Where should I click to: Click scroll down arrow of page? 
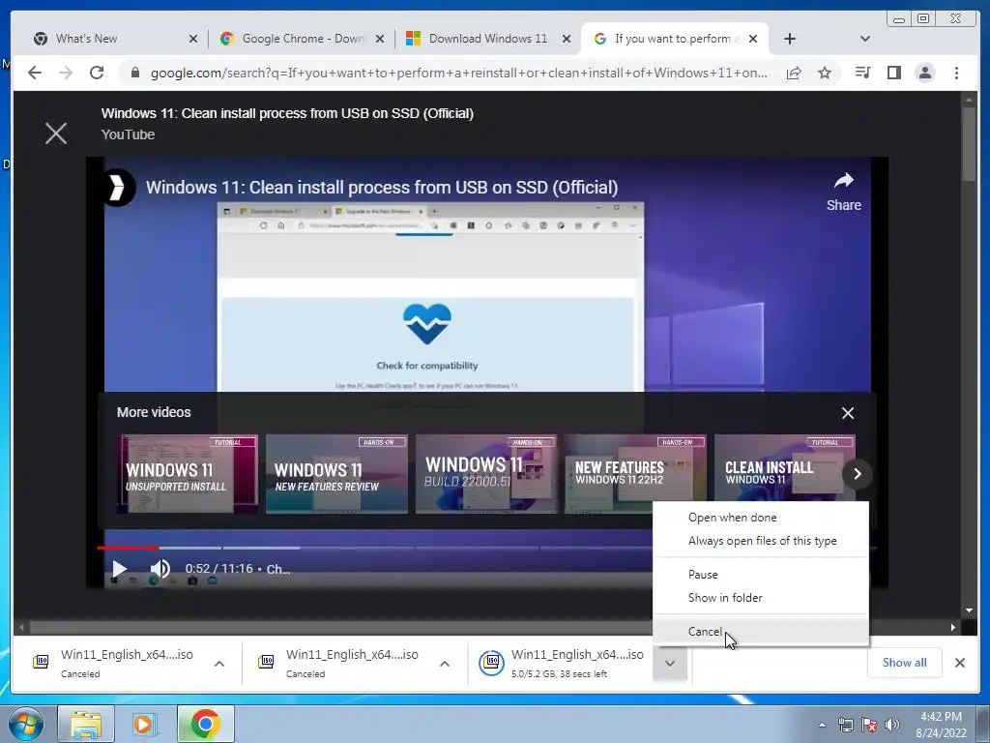coord(969,610)
